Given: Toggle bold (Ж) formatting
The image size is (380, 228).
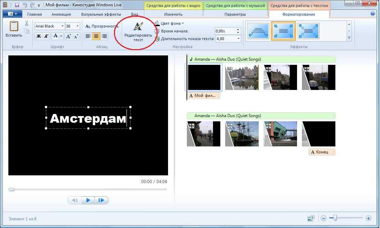Looking at the screenshot, I should click(x=39, y=36).
